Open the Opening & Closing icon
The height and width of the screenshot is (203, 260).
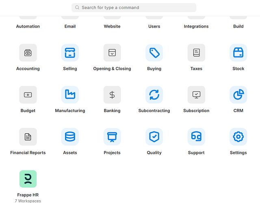pyautogui.click(x=112, y=53)
